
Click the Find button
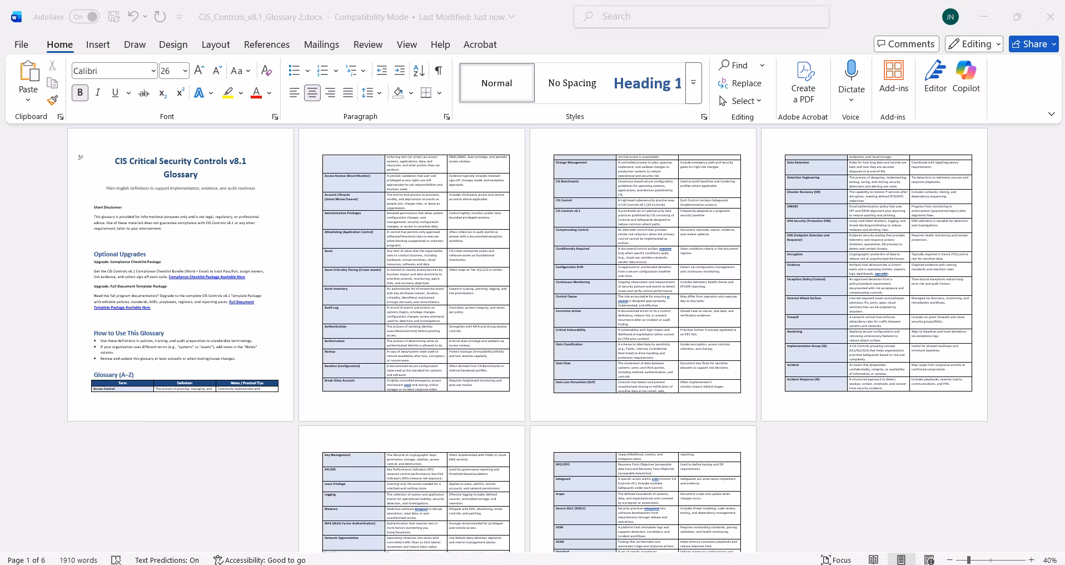734,65
